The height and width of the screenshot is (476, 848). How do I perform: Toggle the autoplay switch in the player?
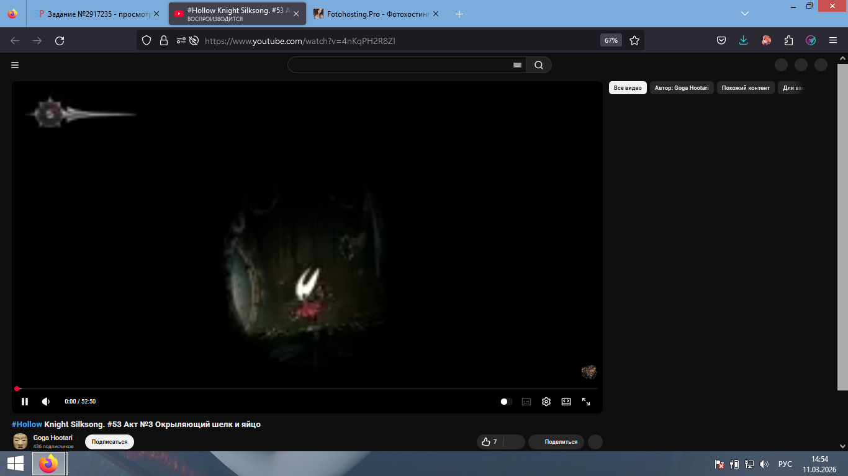[507, 402]
